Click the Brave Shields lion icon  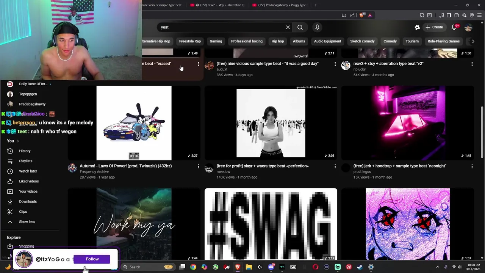[x=362, y=15]
